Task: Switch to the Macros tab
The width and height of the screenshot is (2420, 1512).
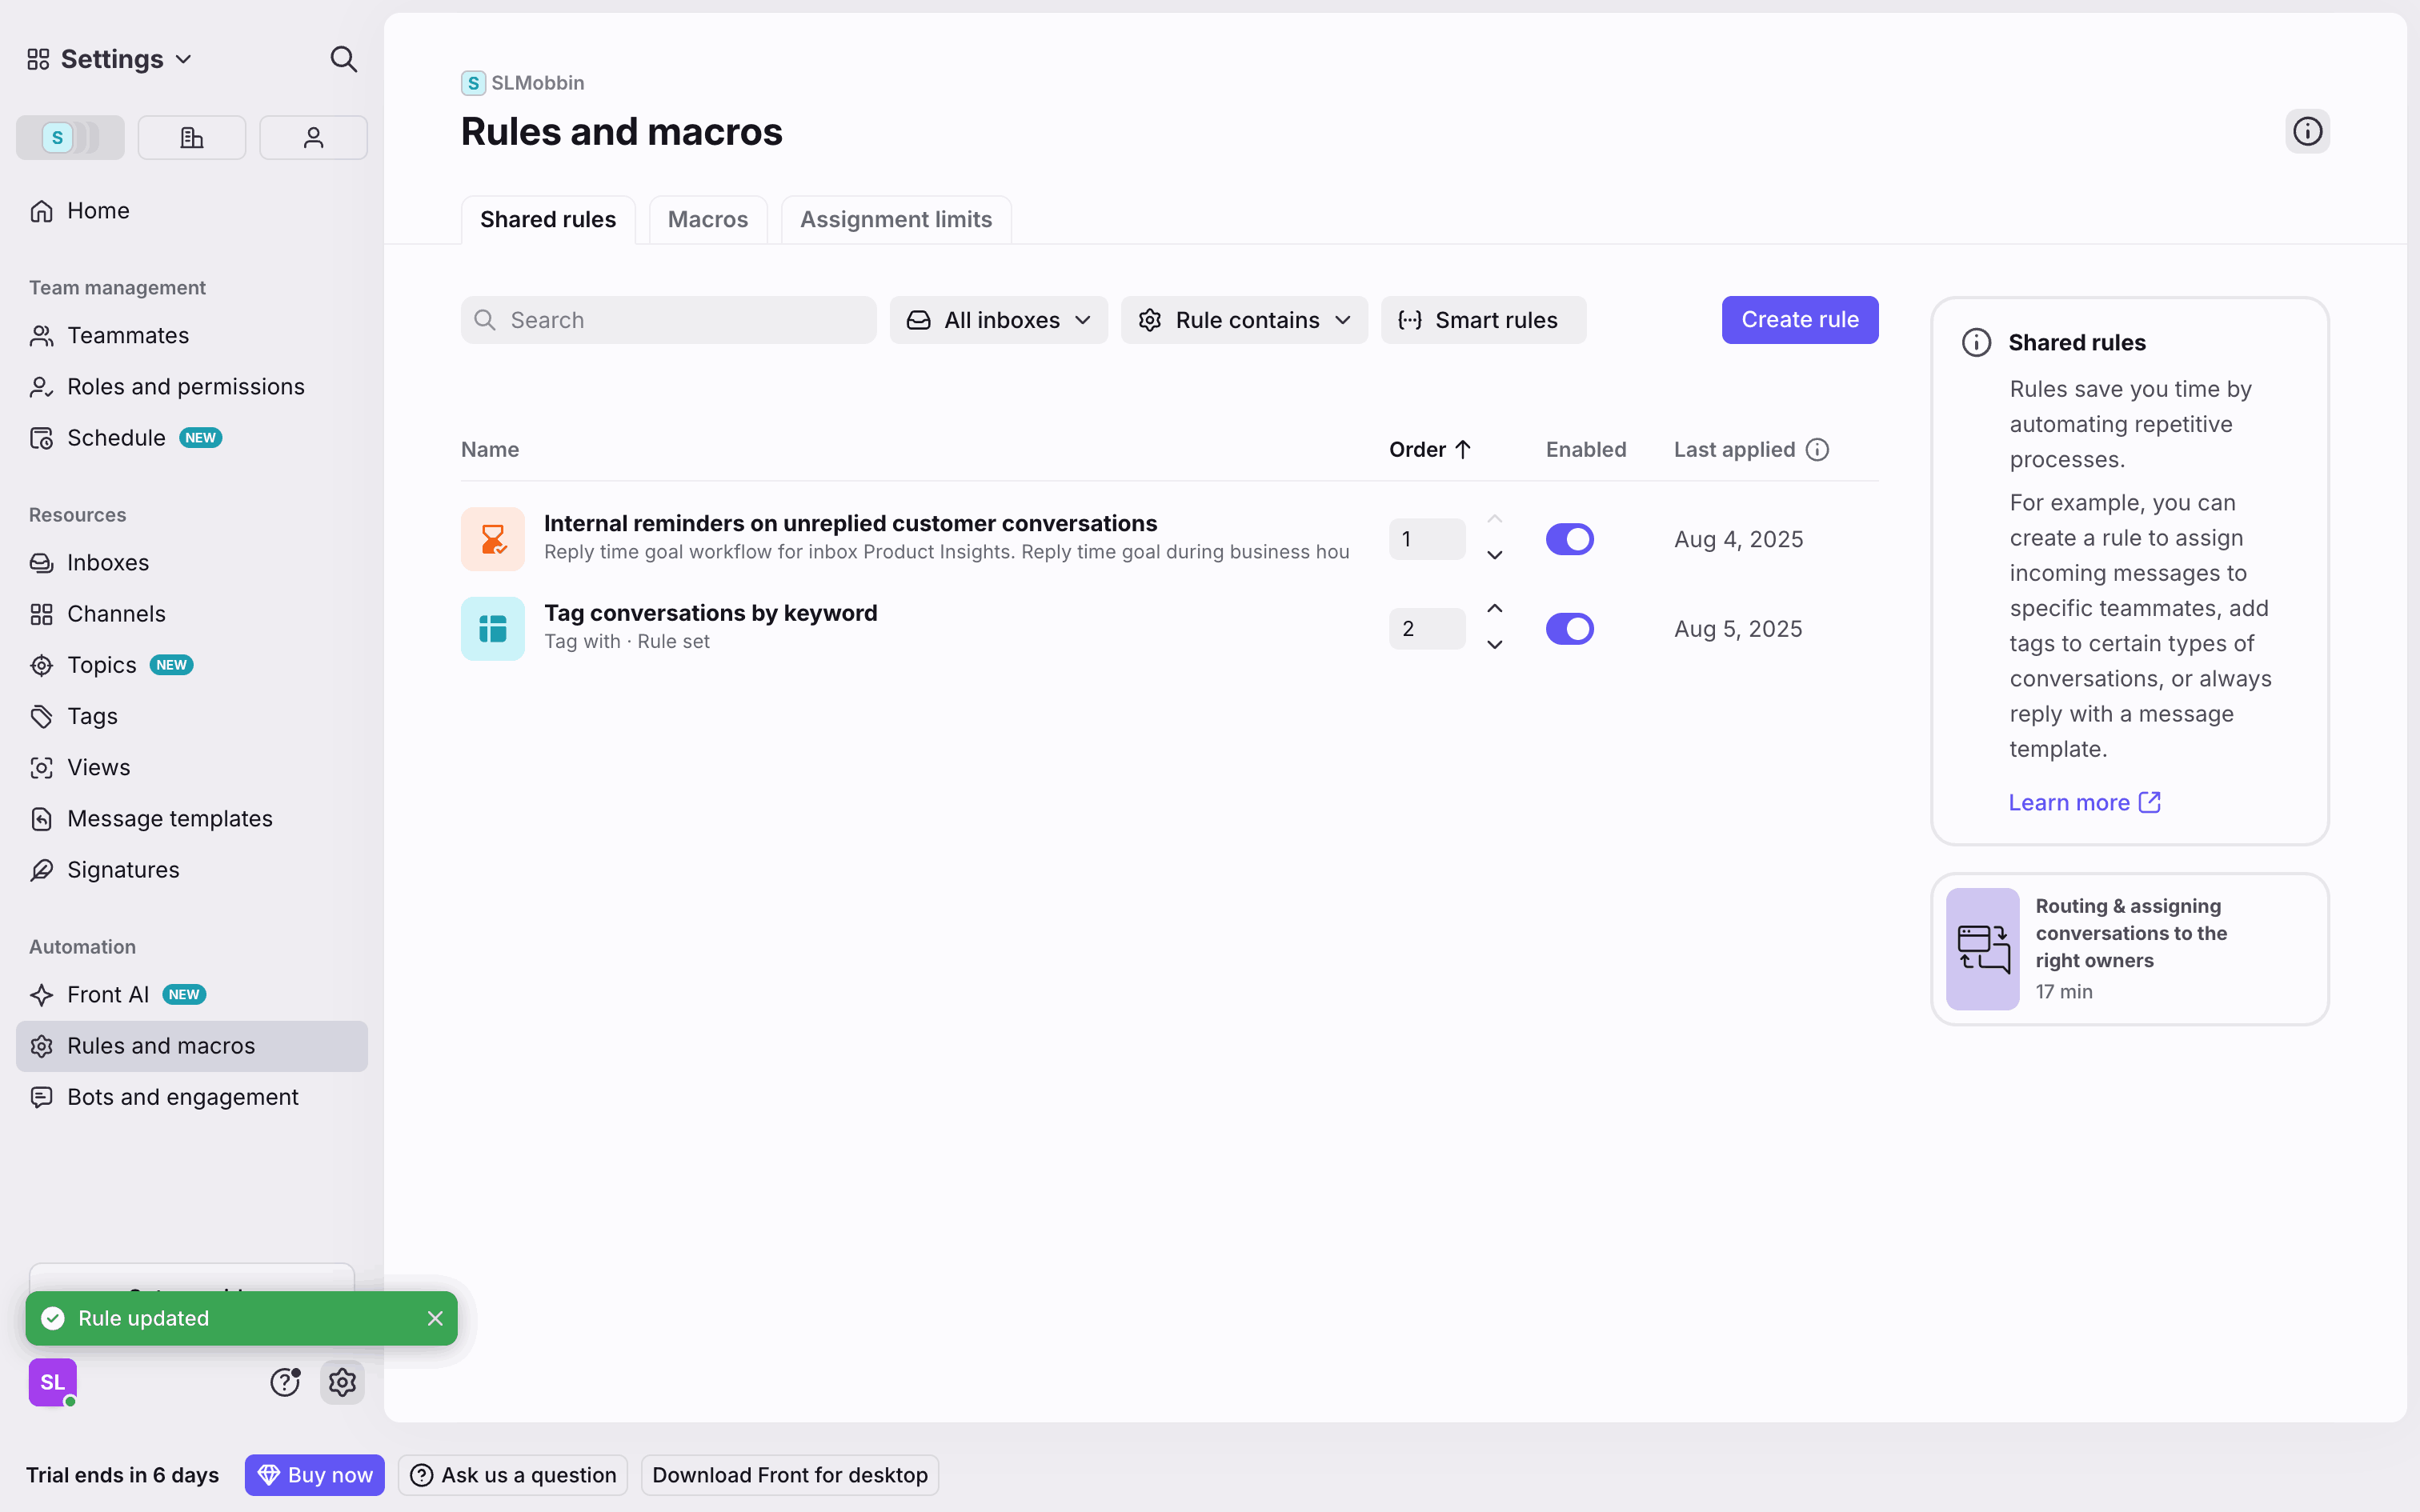Action: tap(707, 220)
